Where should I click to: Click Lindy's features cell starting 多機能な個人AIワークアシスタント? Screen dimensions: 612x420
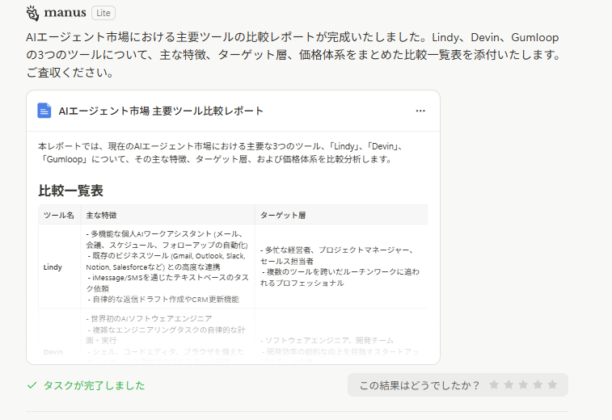pyautogui.click(x=168, y=267)
